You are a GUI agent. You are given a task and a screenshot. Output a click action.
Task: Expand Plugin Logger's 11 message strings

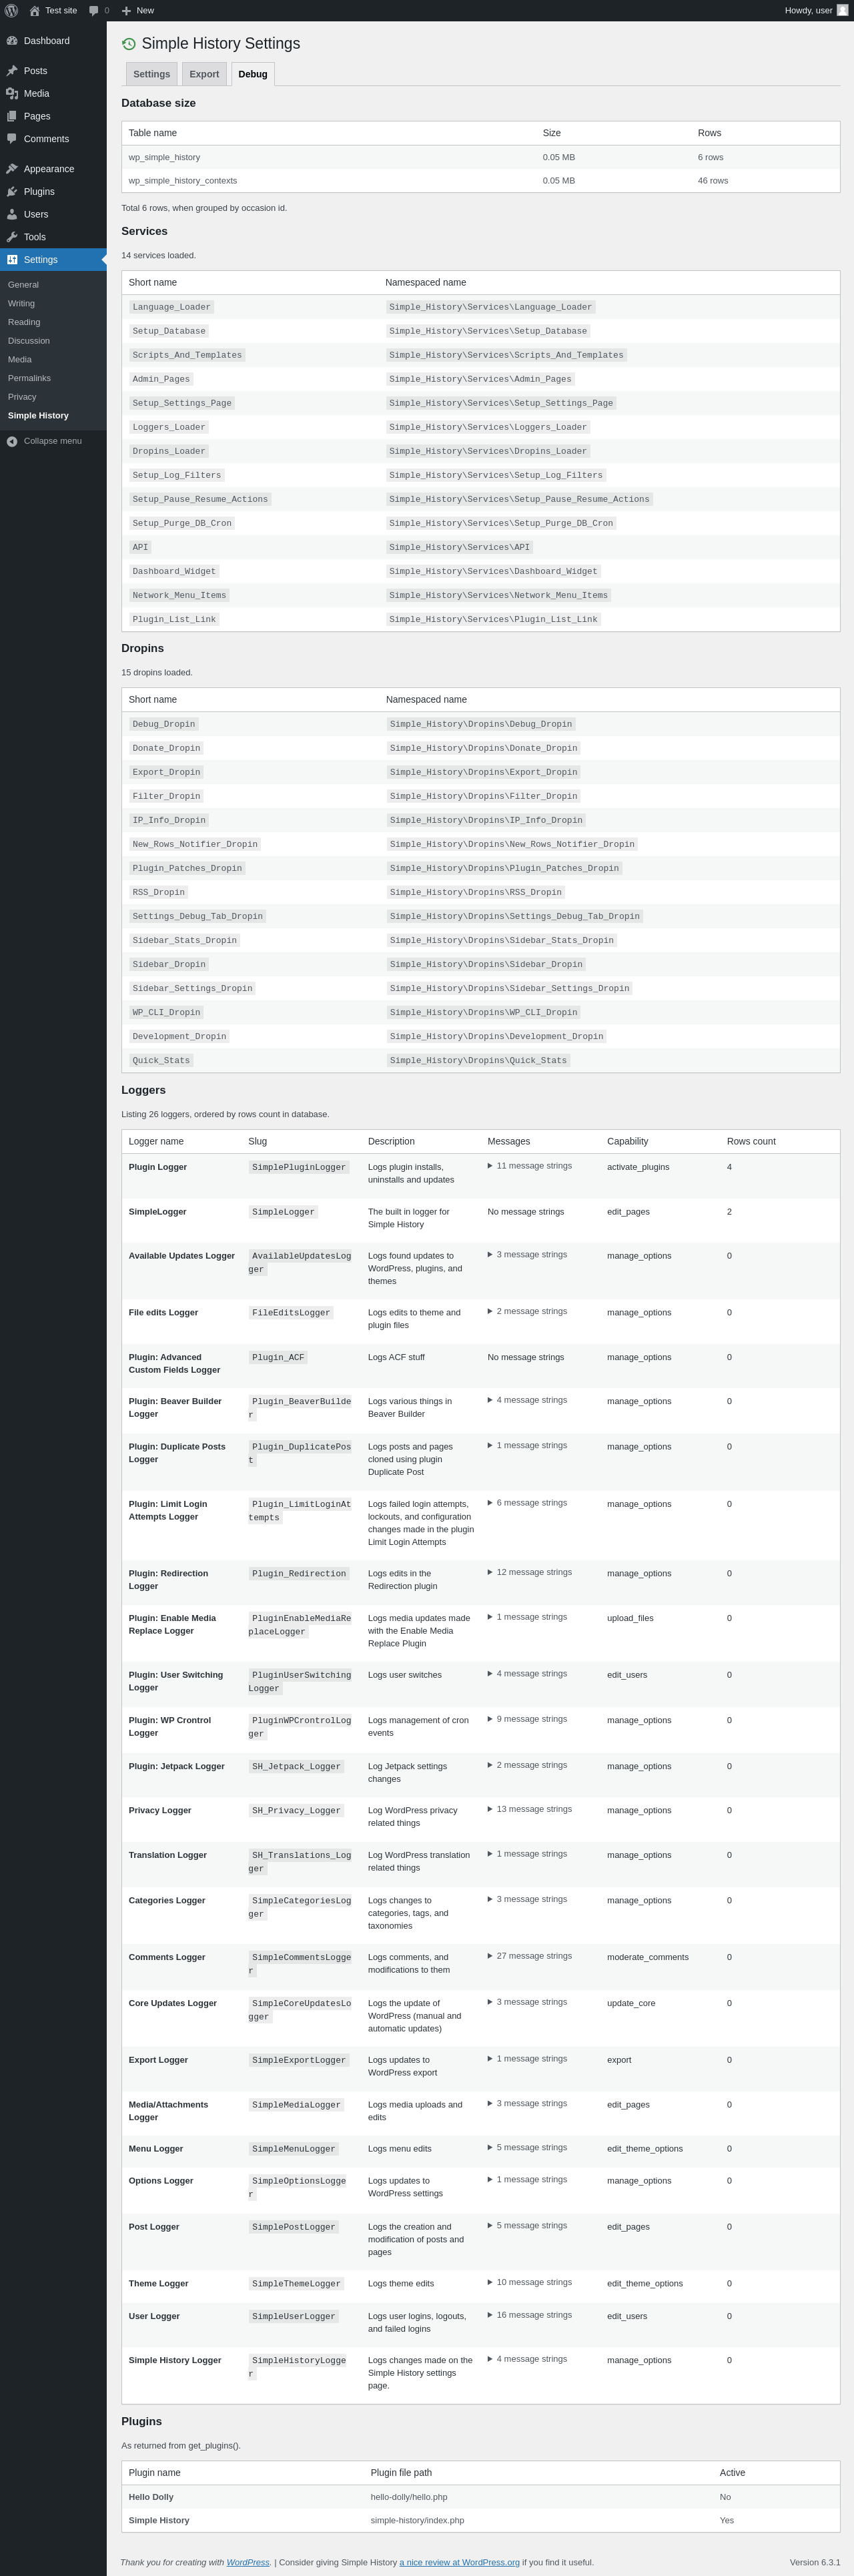529,1166
